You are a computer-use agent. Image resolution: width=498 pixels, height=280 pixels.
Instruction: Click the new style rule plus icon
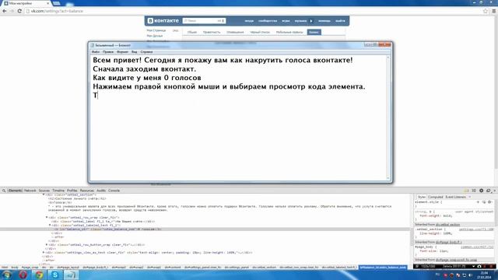tap(478, 202)
